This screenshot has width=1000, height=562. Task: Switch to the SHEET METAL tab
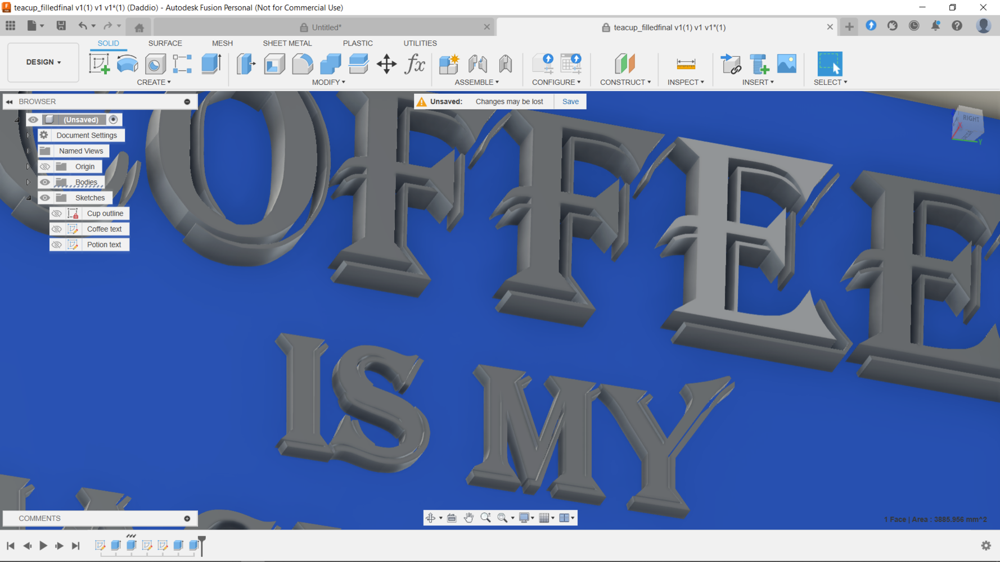coord(287,43)
